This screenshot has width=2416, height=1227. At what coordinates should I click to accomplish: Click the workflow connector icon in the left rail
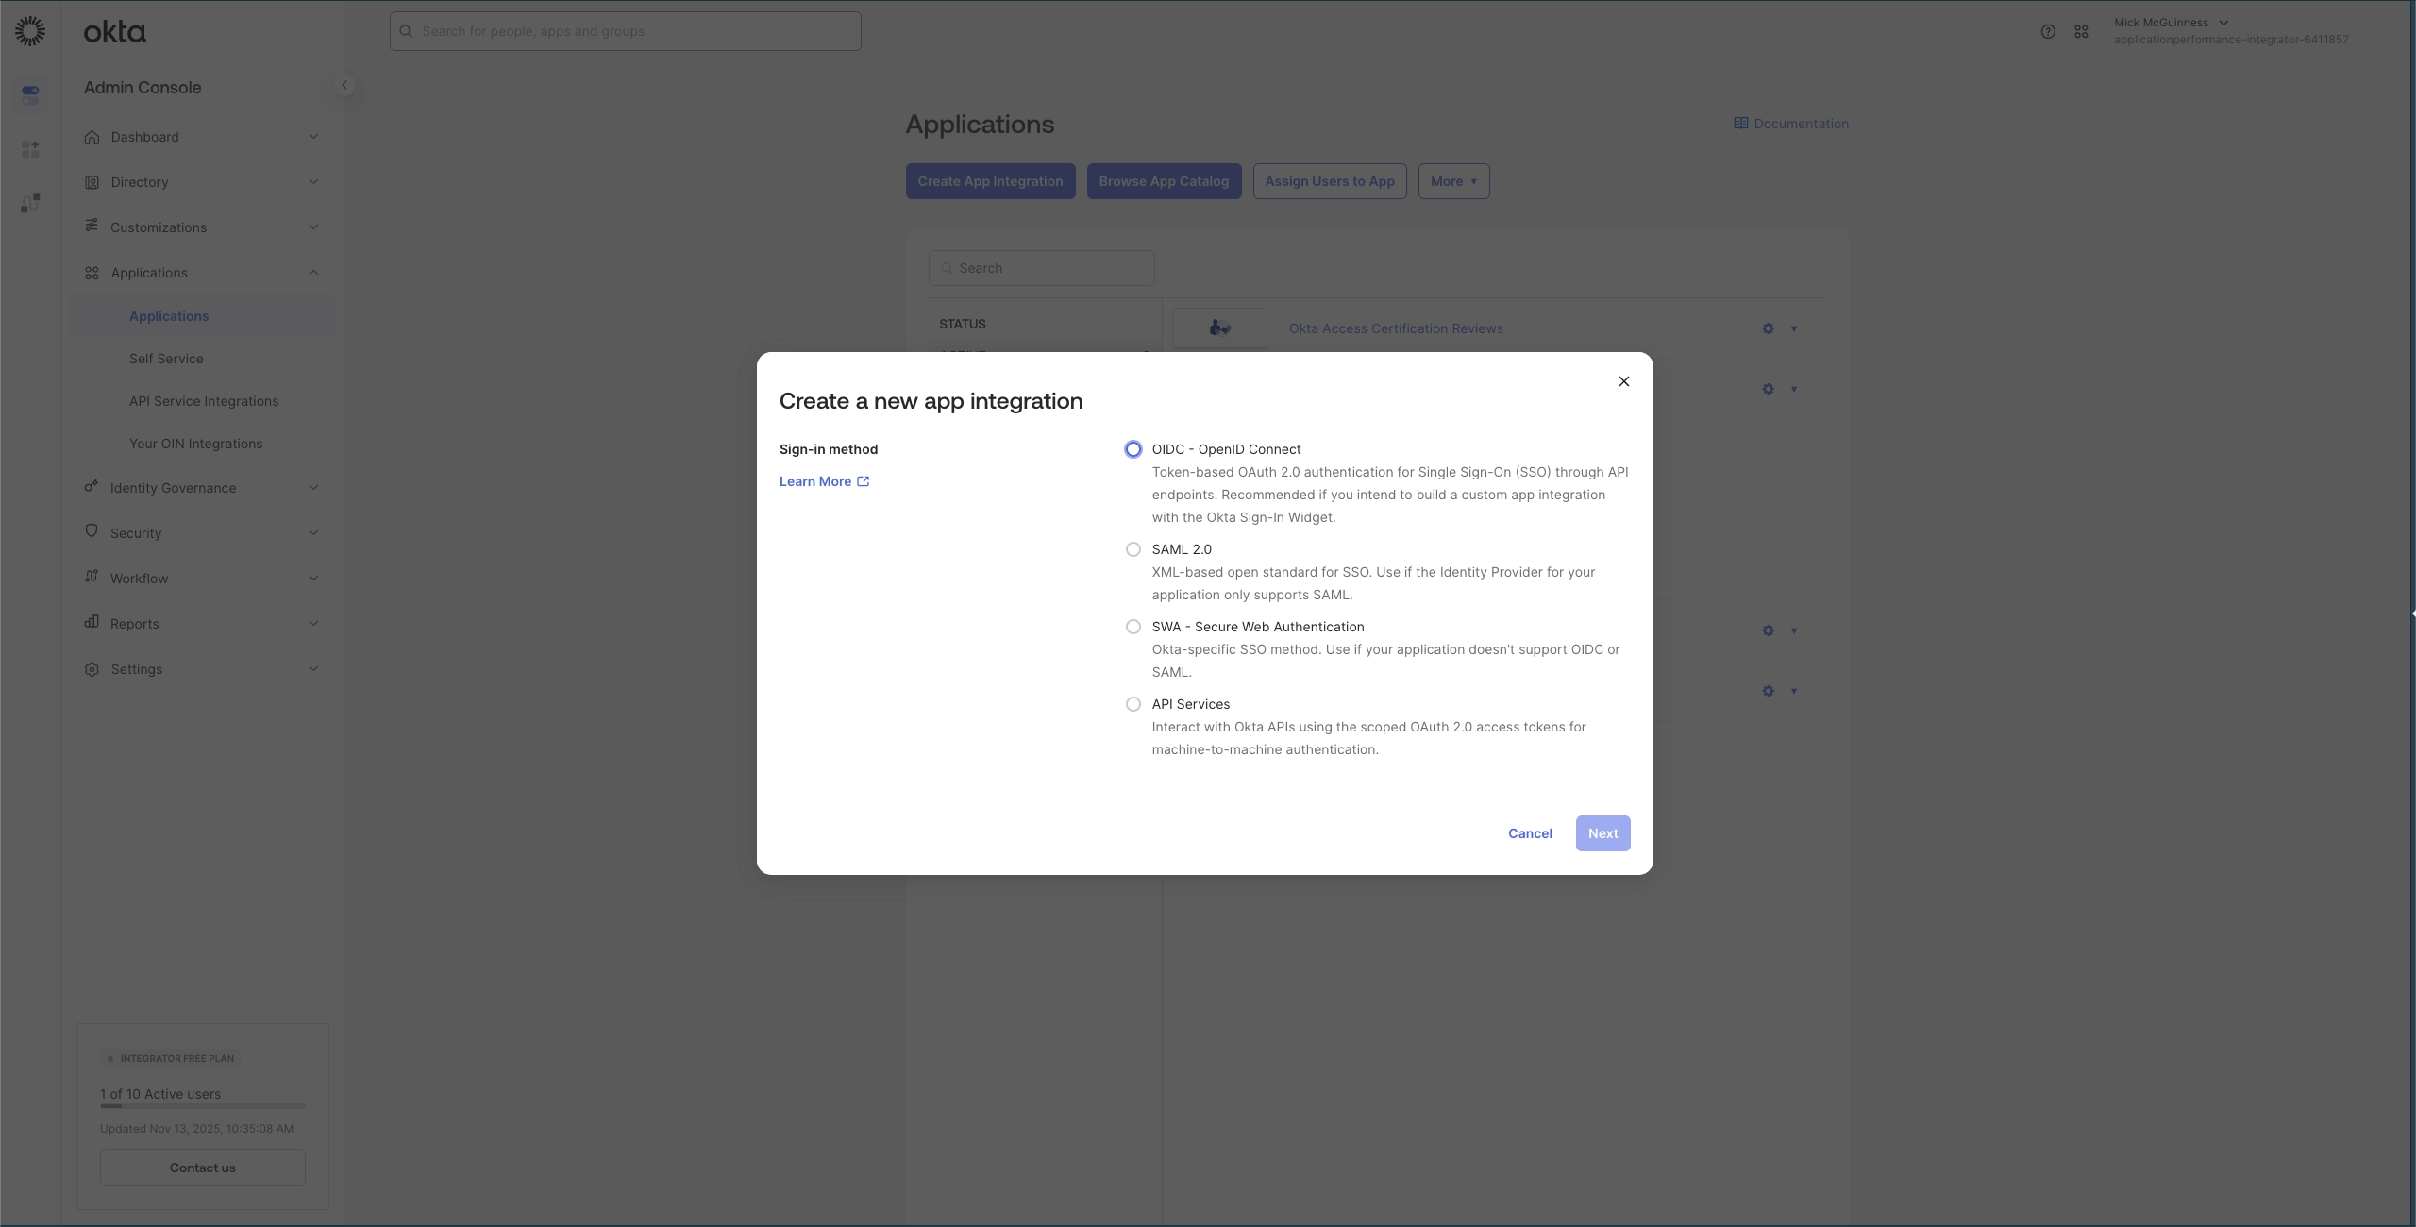pos(29,202)
